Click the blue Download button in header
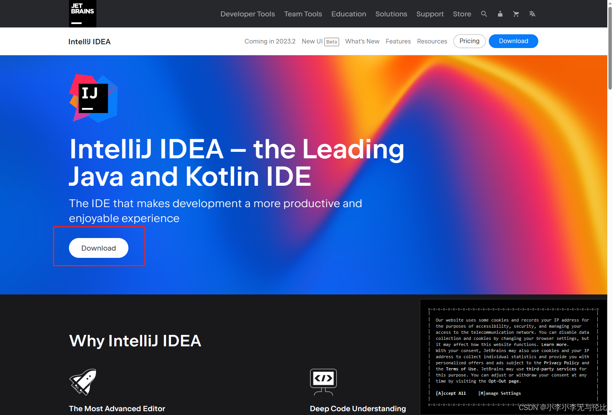The image size is (613, 415). coord(513,41)
